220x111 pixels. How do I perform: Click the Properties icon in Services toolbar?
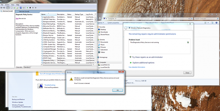pyautogui.click(x=11, y=8)
